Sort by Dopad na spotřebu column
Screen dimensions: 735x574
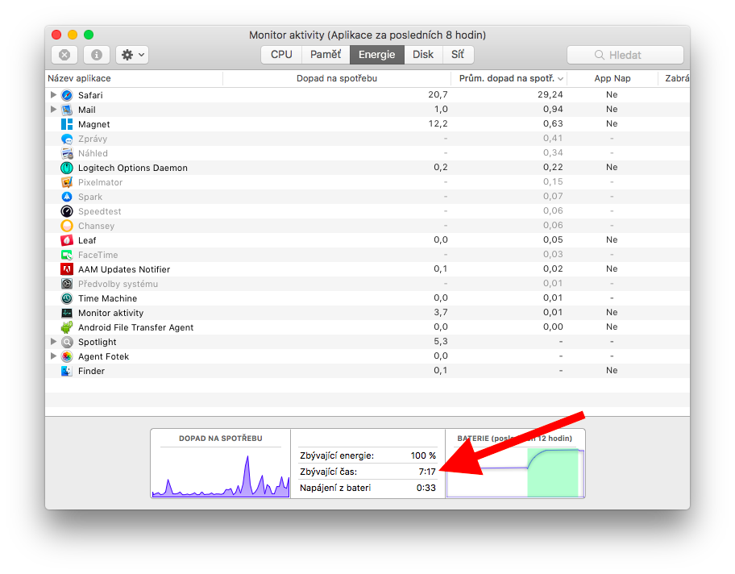(337, 78)
